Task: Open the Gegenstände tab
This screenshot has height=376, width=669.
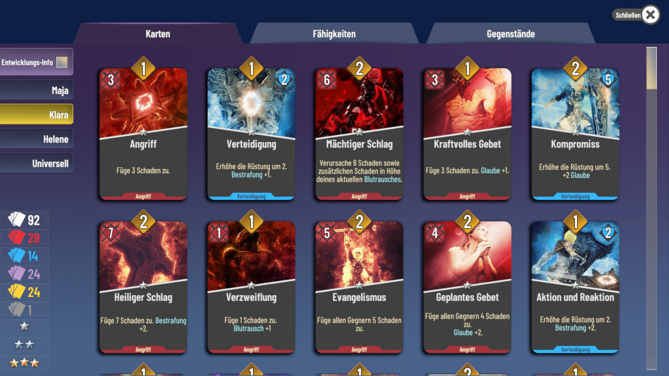Action: coord(511,34)
